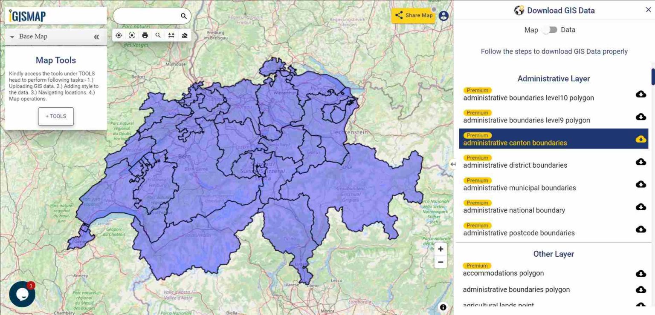This screenshot has height=315, width=655.
Task: Open the right panel collapse arrow
Action: [453, 164]
